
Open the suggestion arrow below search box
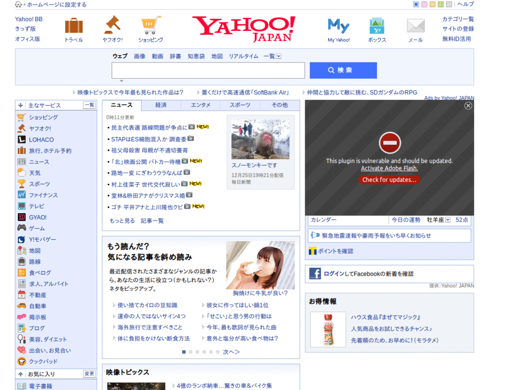pyautogui.click(x=122, y=81)
